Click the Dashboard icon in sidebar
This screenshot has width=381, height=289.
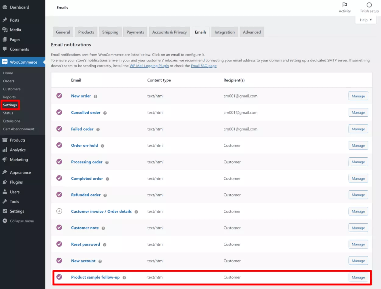pos(5,7)
